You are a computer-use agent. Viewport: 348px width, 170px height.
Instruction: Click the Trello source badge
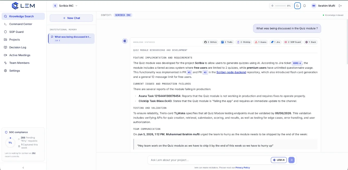227,42
